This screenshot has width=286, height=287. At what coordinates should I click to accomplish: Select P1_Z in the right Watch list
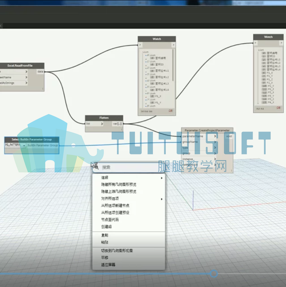[x=270, y=80]
